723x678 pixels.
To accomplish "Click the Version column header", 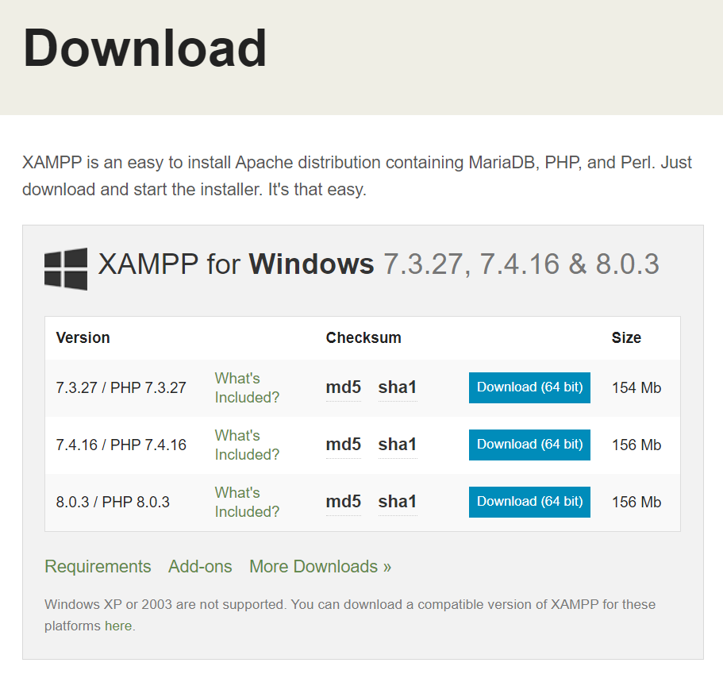I will coord(83,337).
